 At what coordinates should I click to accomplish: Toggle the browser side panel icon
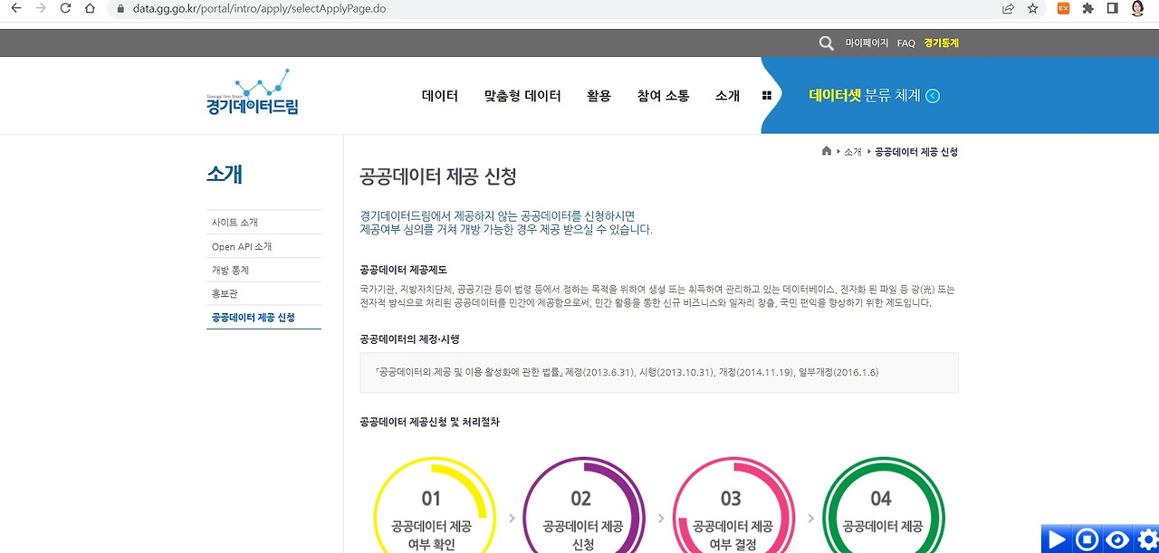(1112, 8)
